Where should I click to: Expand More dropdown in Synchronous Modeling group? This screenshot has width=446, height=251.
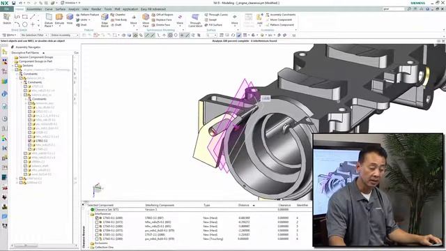[x=180, y=20]
